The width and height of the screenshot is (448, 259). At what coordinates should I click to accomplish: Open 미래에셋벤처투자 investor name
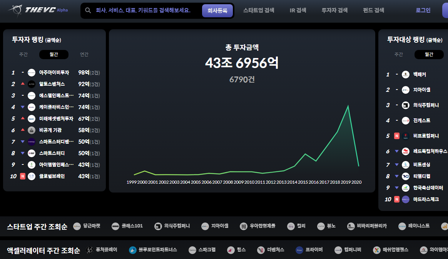tap(56, 119)
